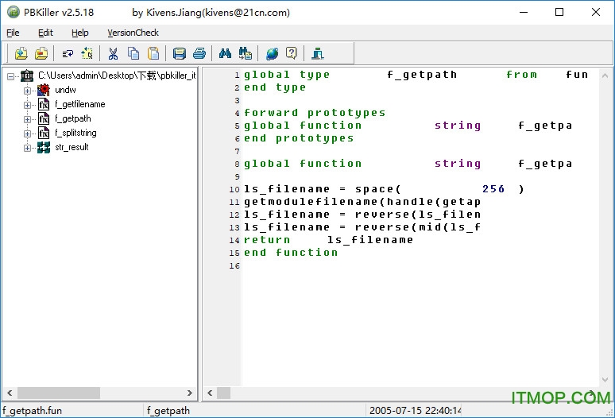The image size is (615, 418).
Task: Click code panel scroll up arrow
Action: coord(605,75)
